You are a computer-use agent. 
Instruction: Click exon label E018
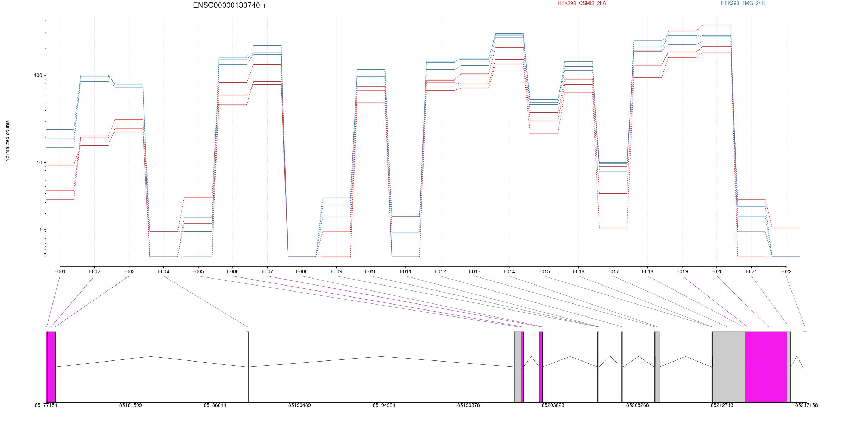(x=647, y=271)
